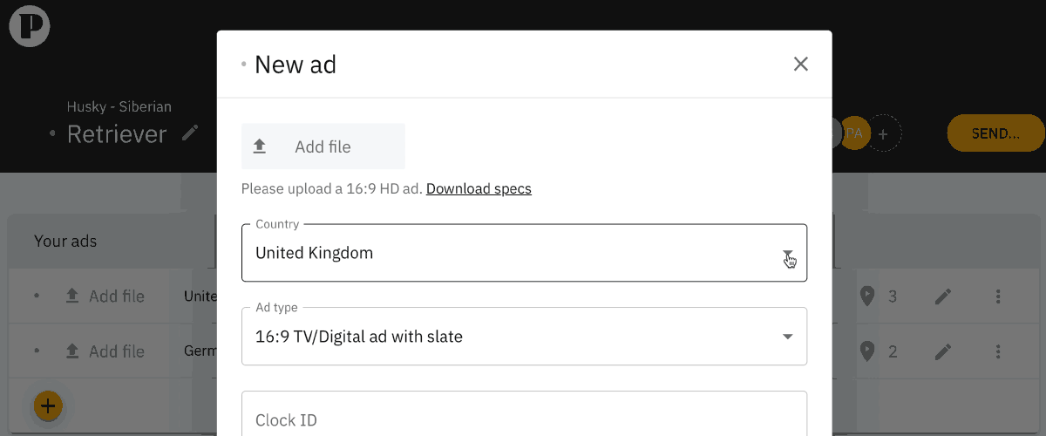Click the pencil icon beside Retriever title
The height and width of the screenshot is (436, 1046).
[x=190, y=133]
